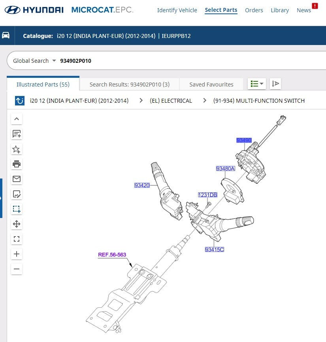Viewport: 326px width, 342px height.
Task: Add a note with the note-plus icon
Action: click(x=17, y=134)
